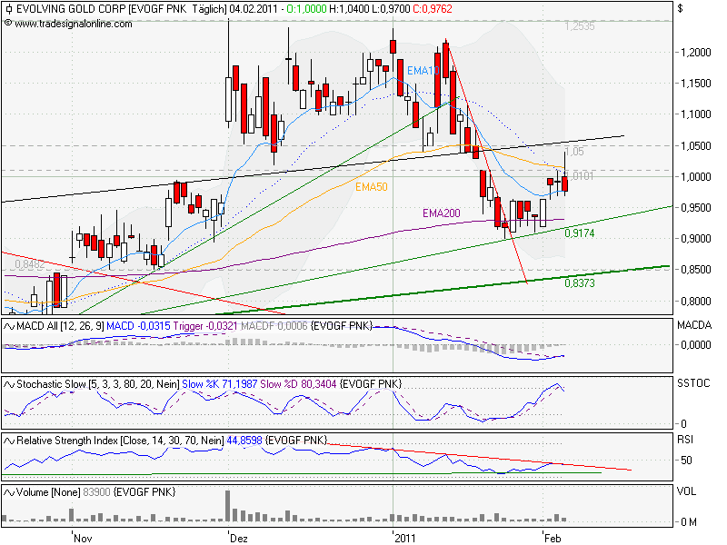Viewport: 727px width, 545px height.
Task: Click the 0,9174 green trendline value
Action: pos(580,233)
